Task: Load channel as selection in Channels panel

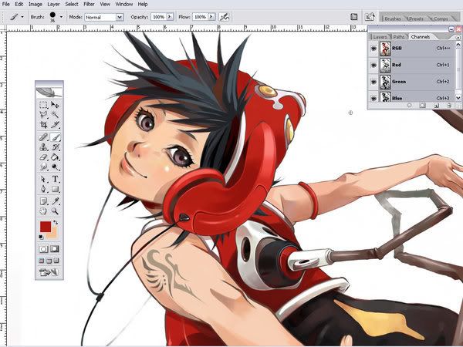Action: click(409, 106)
